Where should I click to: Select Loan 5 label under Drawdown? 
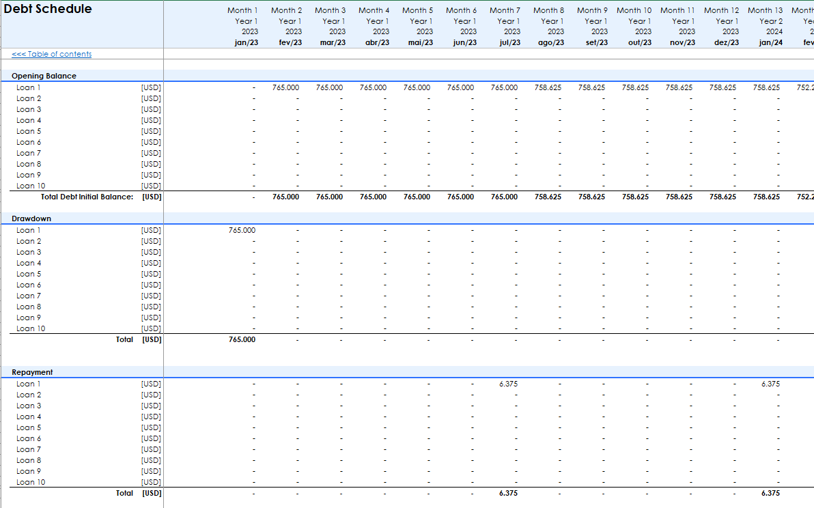29,274
